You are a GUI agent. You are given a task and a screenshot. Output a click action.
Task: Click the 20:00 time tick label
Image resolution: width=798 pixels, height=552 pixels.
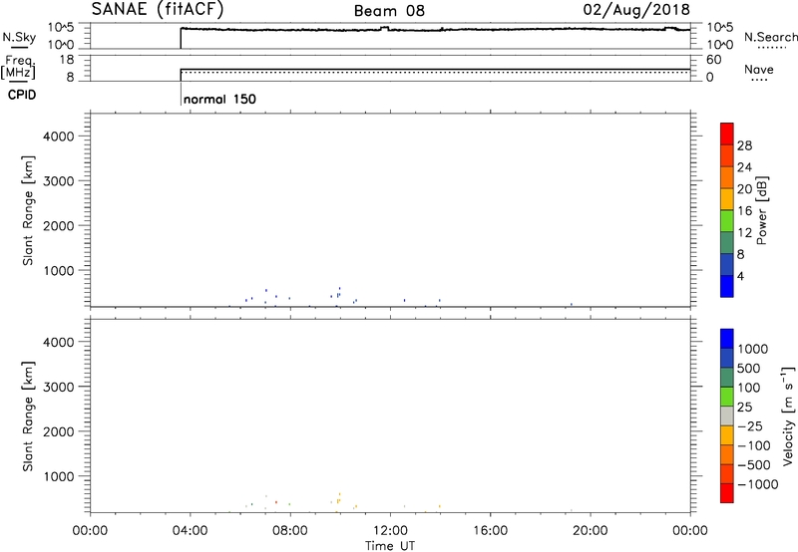click(588, 528)
